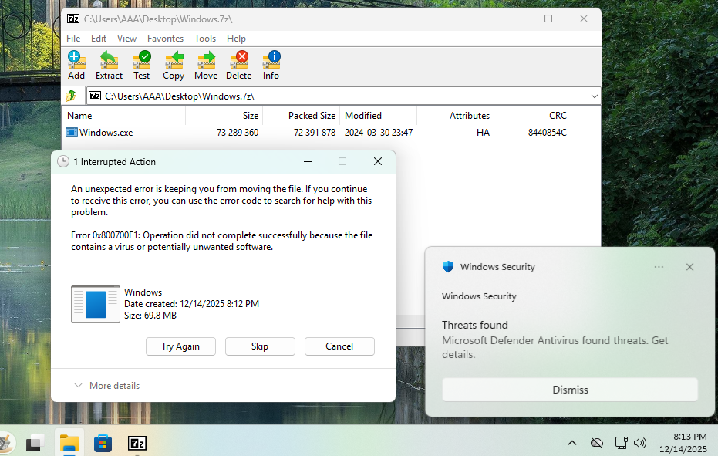
Task: Click the size value 73 289 360
Action: 238,133
